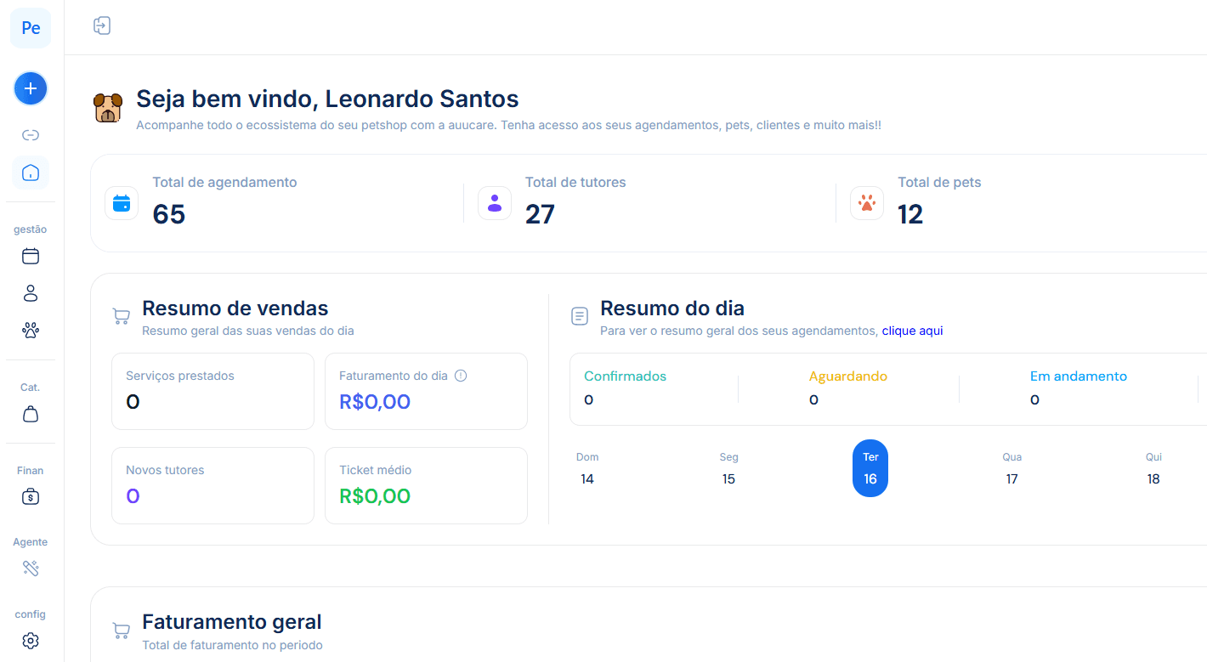The height and width of the screenshot is (662, 1207).
Task: Select day Qua 17 in the week strip
Action: (x=1011, y=468)
